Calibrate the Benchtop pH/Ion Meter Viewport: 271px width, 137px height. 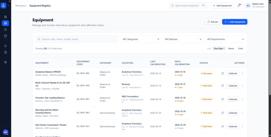pos(233,113)
